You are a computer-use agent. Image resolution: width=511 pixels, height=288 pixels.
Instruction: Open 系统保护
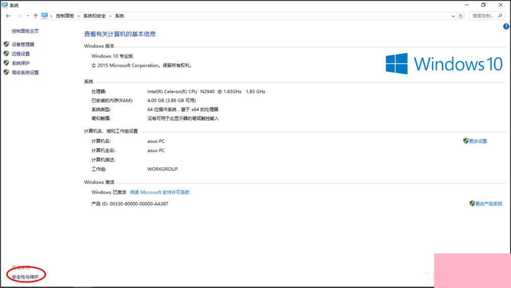[20, 63]
